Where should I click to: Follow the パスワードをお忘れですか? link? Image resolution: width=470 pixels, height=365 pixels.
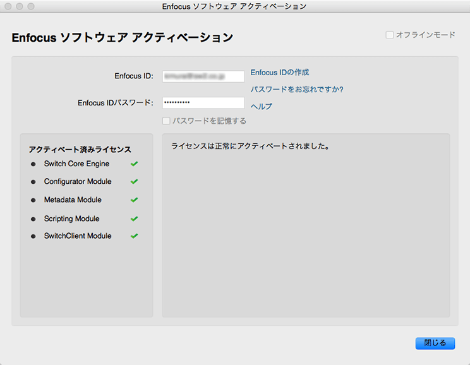(x=297, y=89)
